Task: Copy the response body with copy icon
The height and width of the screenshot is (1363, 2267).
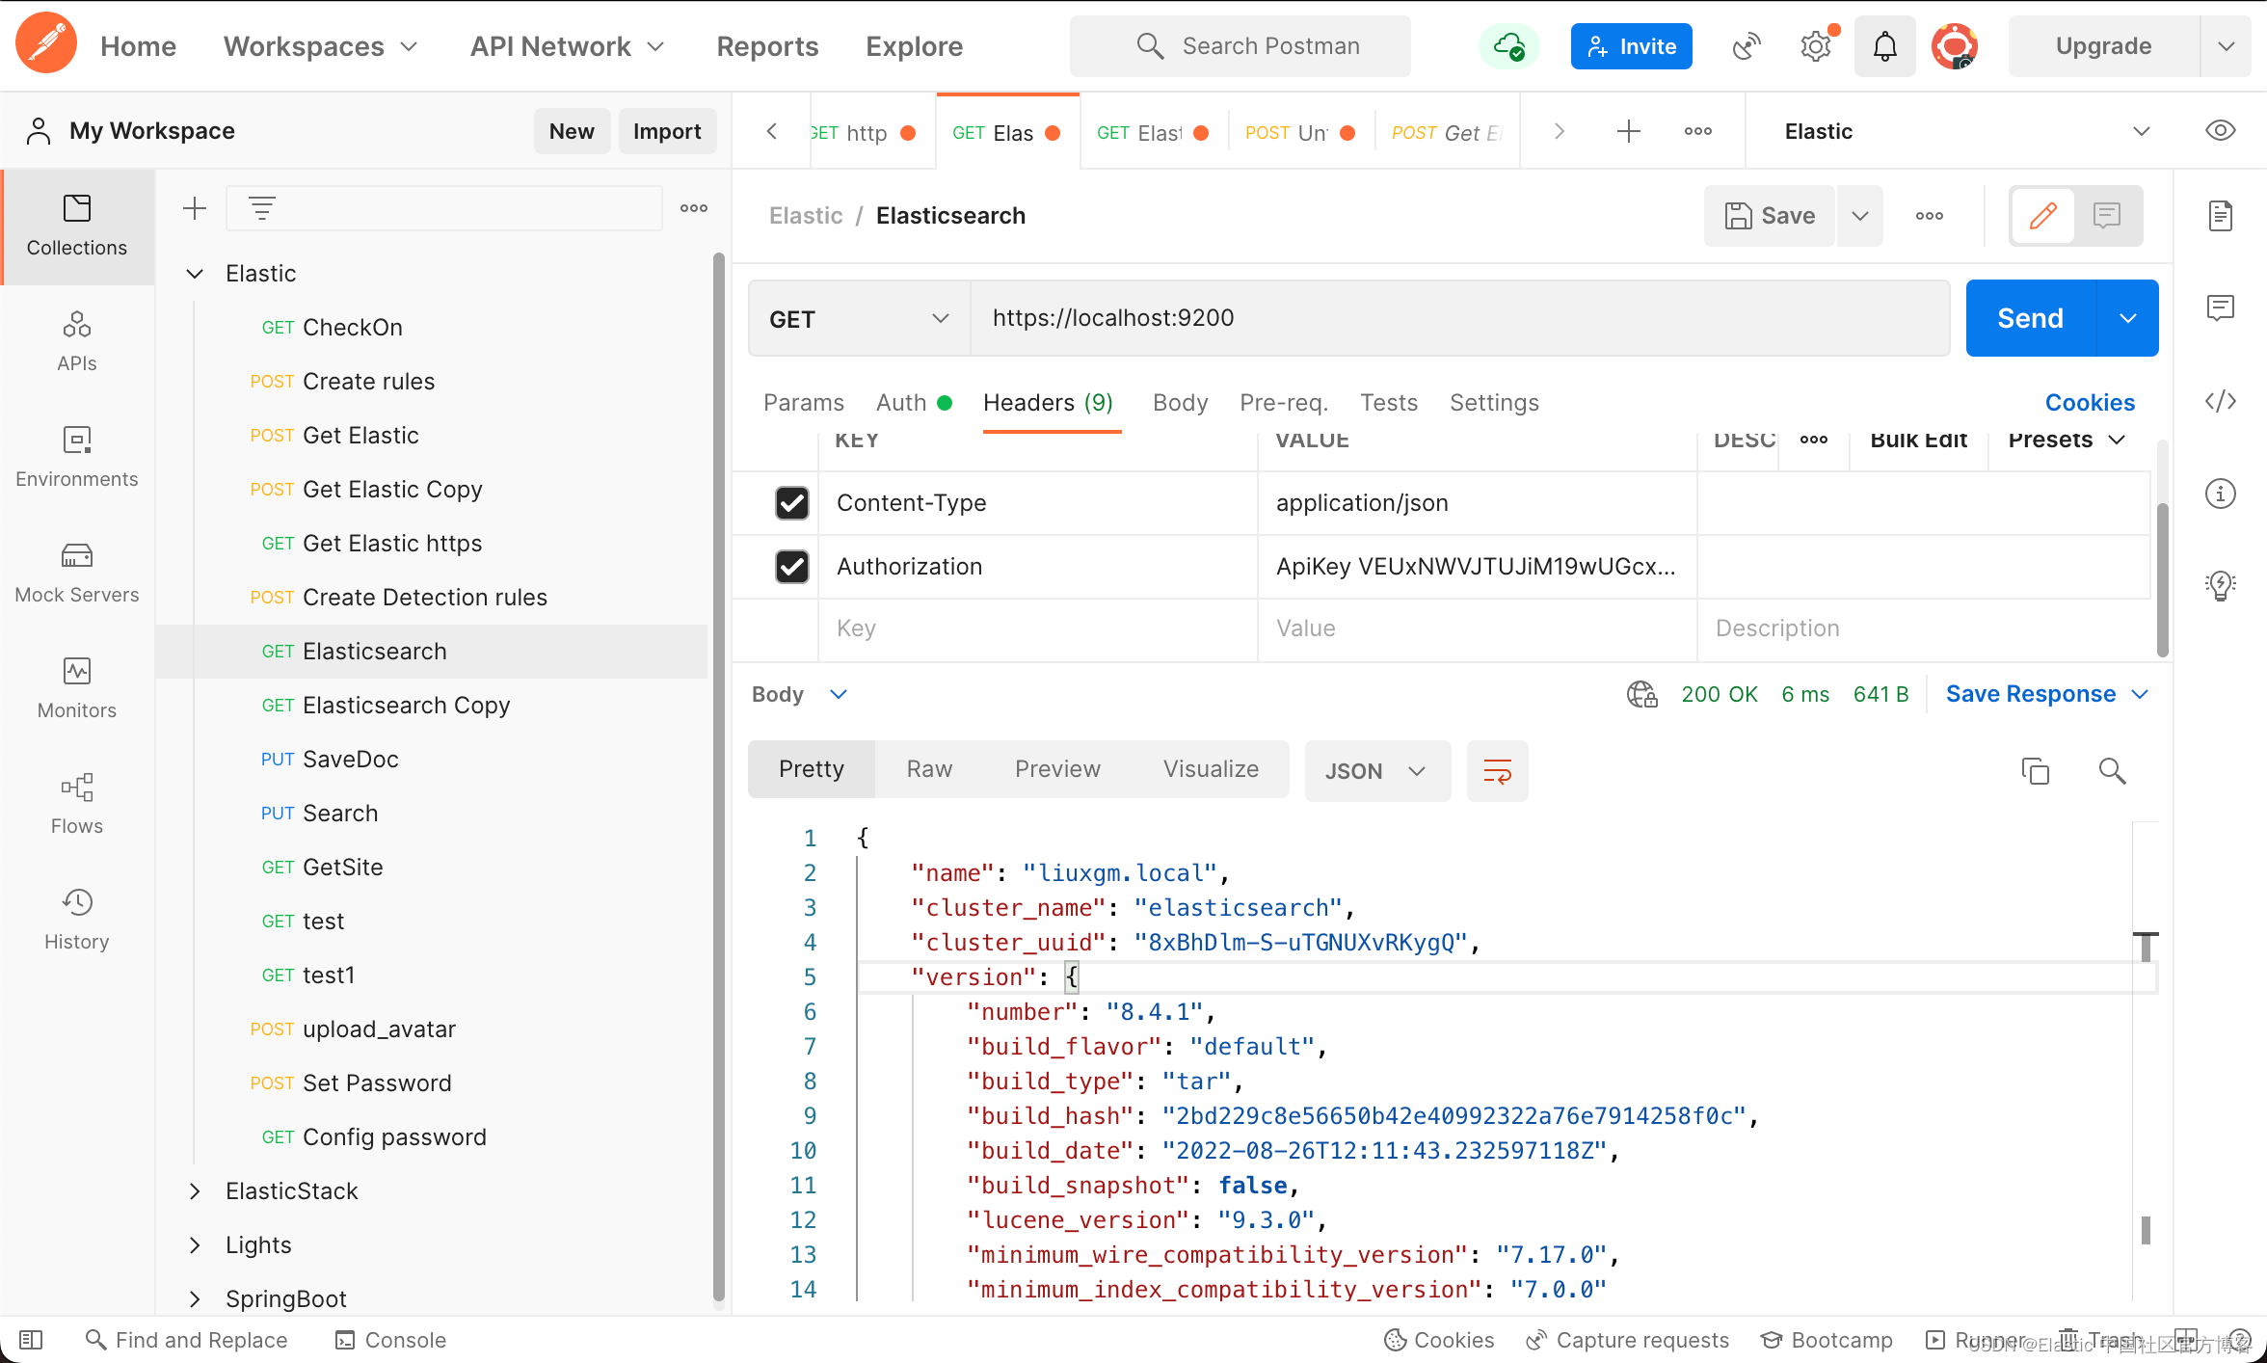Action: [x=2035, y=770]
